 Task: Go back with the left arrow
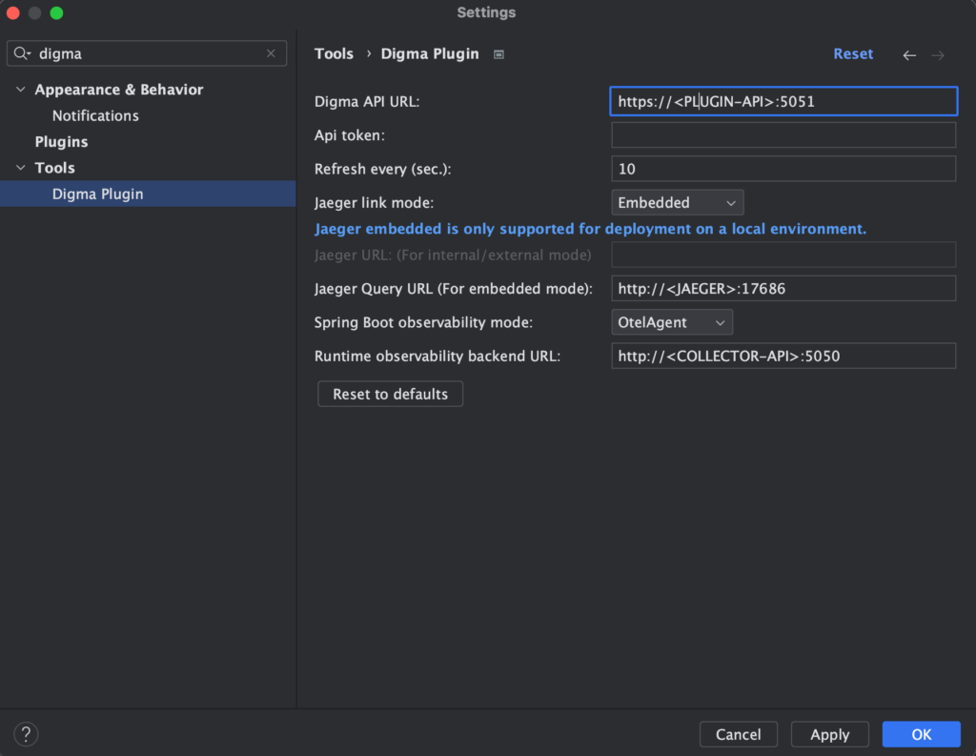[908, 55]
